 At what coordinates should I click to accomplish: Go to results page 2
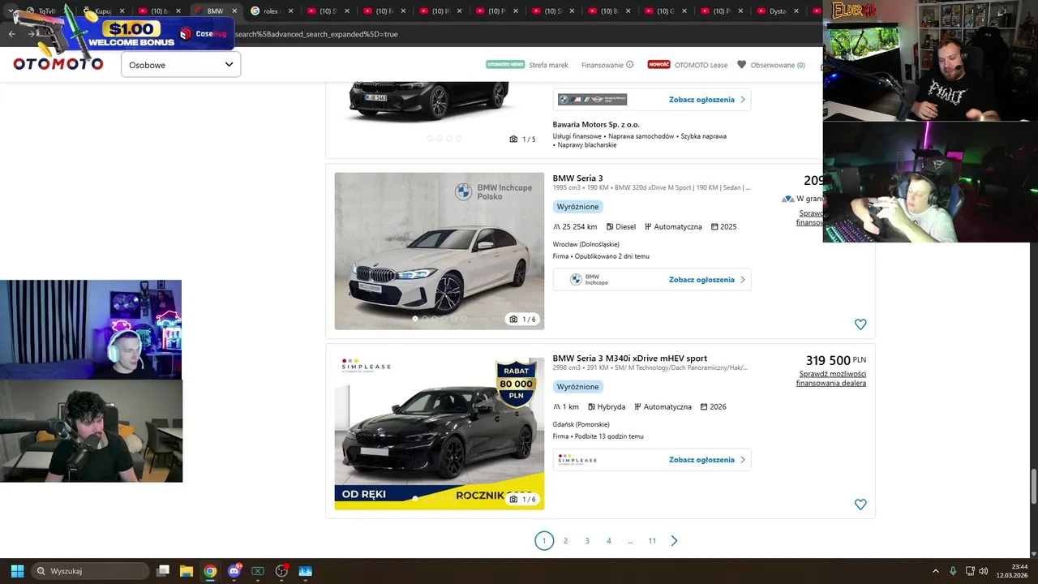pyautogui.click(x=566, y=541)
